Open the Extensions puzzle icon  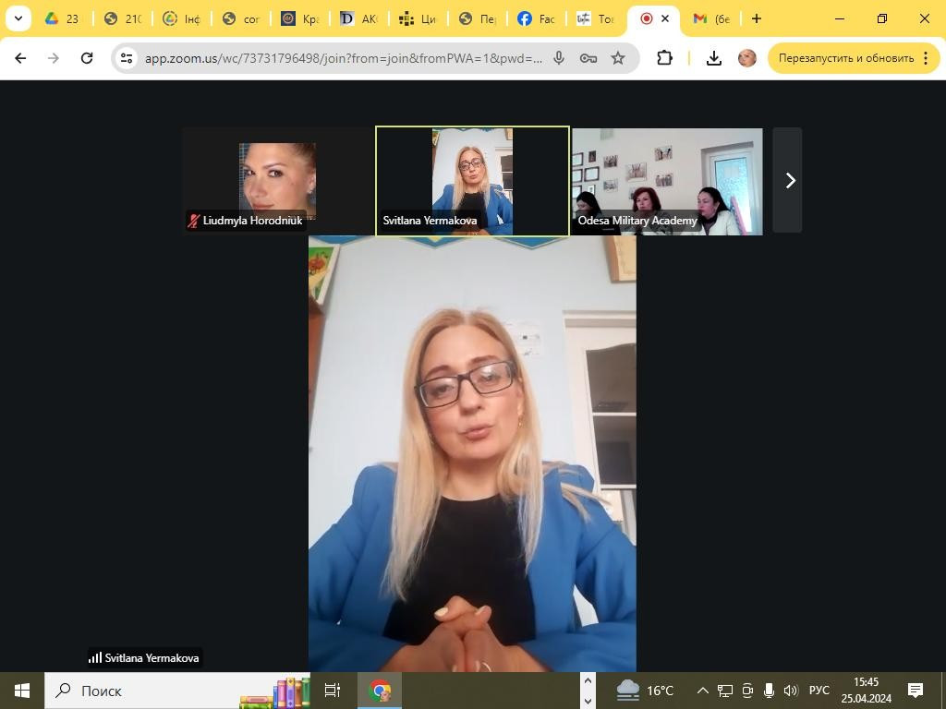coord(664,58)
